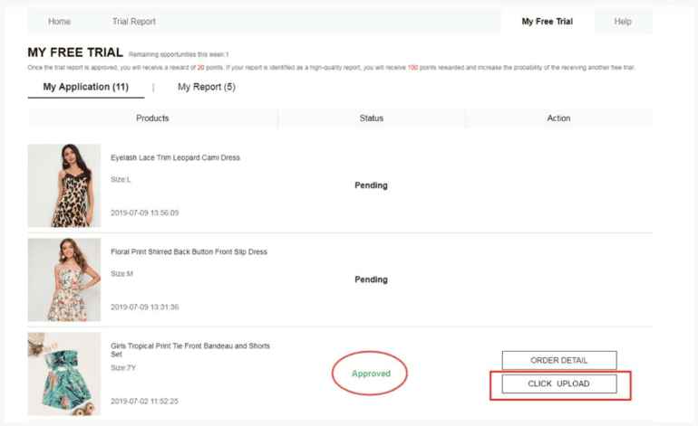Switch to My Report (5) tab
698x426 pixels.
[x=207, y=87]
